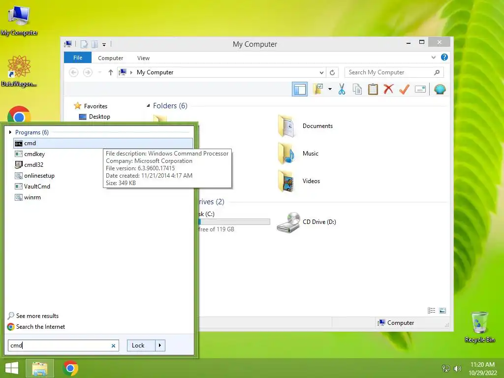This screenshot has height=378, width=504.
Task: Toggle Programs (6) group triangle
Action: [10, 132]
